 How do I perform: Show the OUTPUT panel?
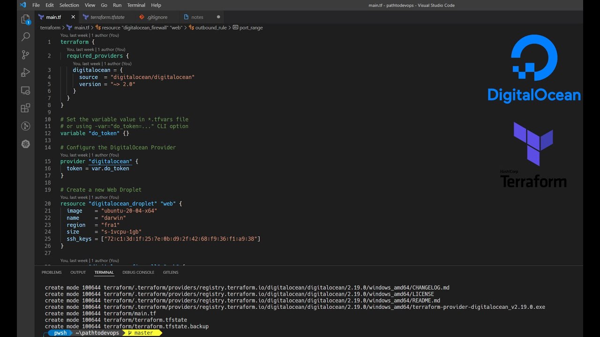tap(78, 272)
